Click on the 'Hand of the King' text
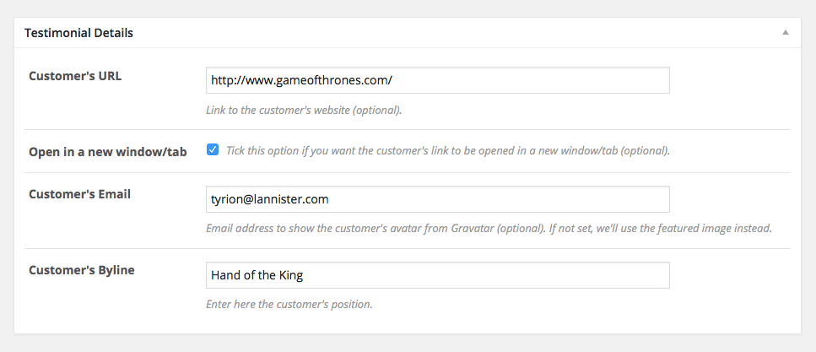 [x=257, y=275]
